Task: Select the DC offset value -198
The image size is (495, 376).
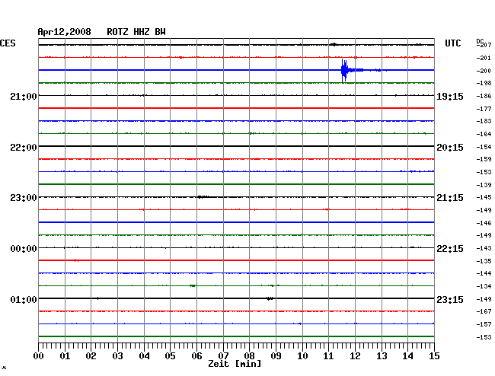Action: coord(484,83)
